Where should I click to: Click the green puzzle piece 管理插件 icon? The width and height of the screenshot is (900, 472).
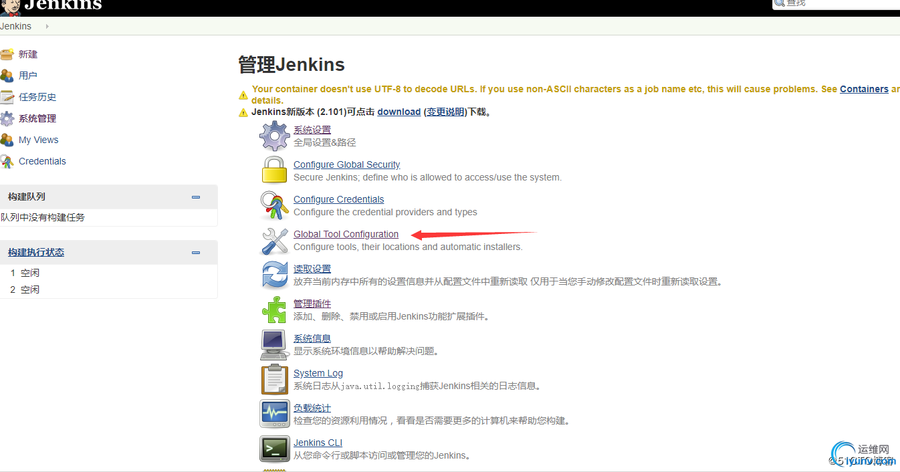[274, 310]
